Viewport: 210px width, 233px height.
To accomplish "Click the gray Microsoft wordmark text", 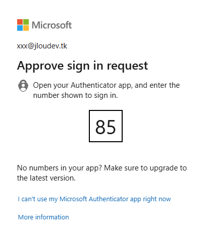I will click(51, 25).
